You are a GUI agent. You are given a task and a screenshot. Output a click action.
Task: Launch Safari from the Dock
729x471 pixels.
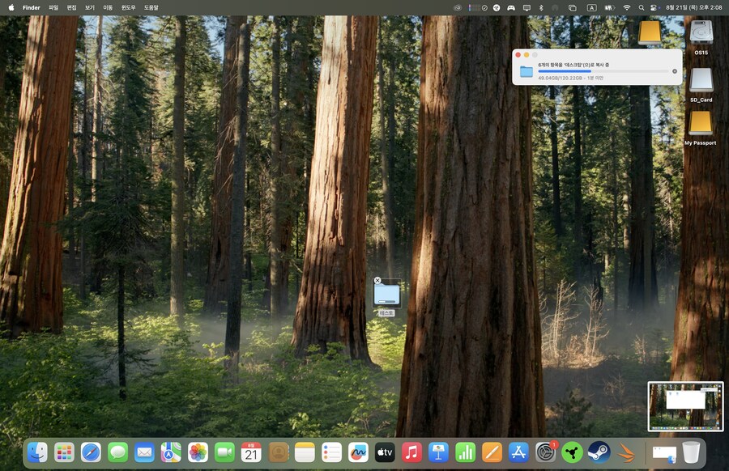(x=91, y=452)
